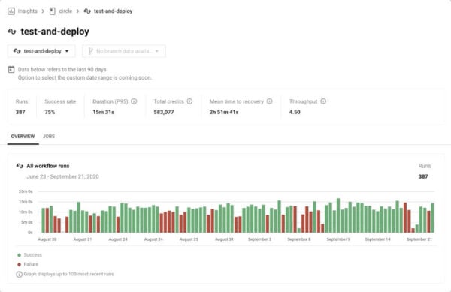The width and height of the screenshot is (451, 292).
Task: Click the workflow icon in breadcrumb
Action: [x=87, y=11]
